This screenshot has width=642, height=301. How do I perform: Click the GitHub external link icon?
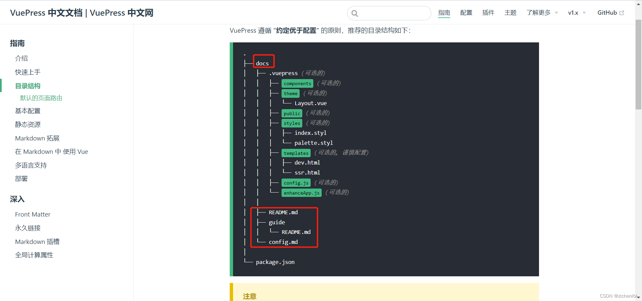[x=622, y=13]
